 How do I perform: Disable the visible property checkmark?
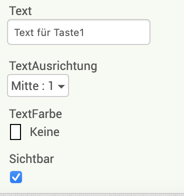coord(16,177)
